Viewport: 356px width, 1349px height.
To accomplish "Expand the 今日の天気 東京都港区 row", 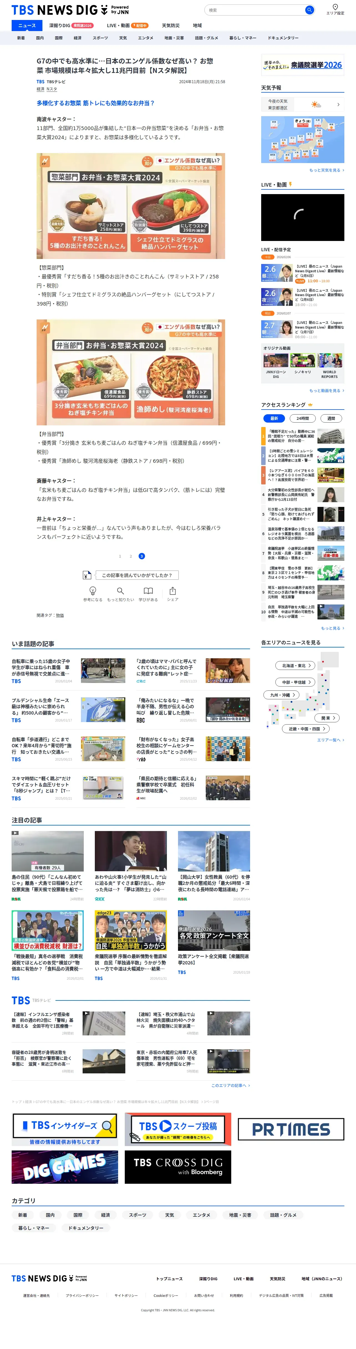I will (302, 104).
